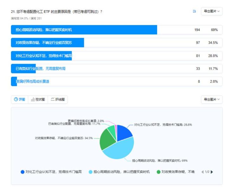Toggle legend item 对政策效果存疑
Screen dimensions: 228x191
tap(176, 172)
